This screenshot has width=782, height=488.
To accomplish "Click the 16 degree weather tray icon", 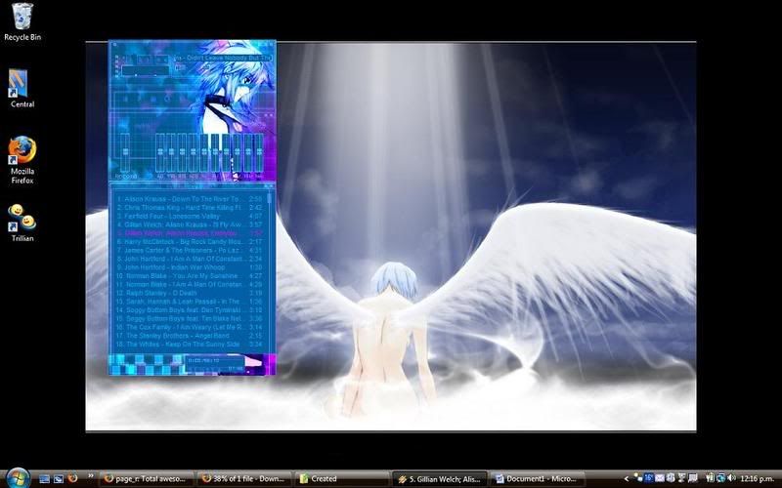I will [648, 478].
